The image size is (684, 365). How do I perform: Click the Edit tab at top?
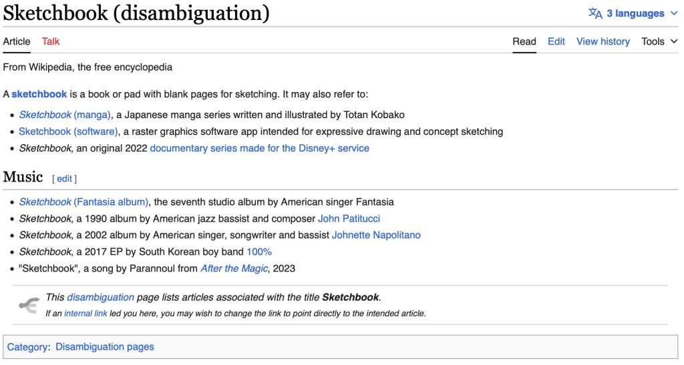(x=556, y=41)
